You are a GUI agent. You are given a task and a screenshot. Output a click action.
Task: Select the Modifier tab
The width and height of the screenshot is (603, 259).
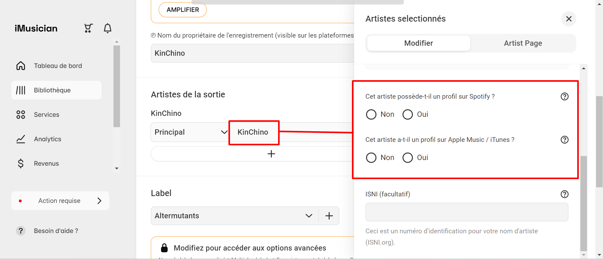click(x=419, y=43)
